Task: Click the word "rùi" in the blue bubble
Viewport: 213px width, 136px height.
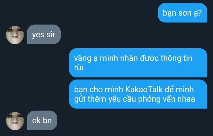Action: point(78,68)
